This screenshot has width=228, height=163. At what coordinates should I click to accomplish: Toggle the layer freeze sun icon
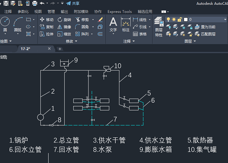[174, 19]
